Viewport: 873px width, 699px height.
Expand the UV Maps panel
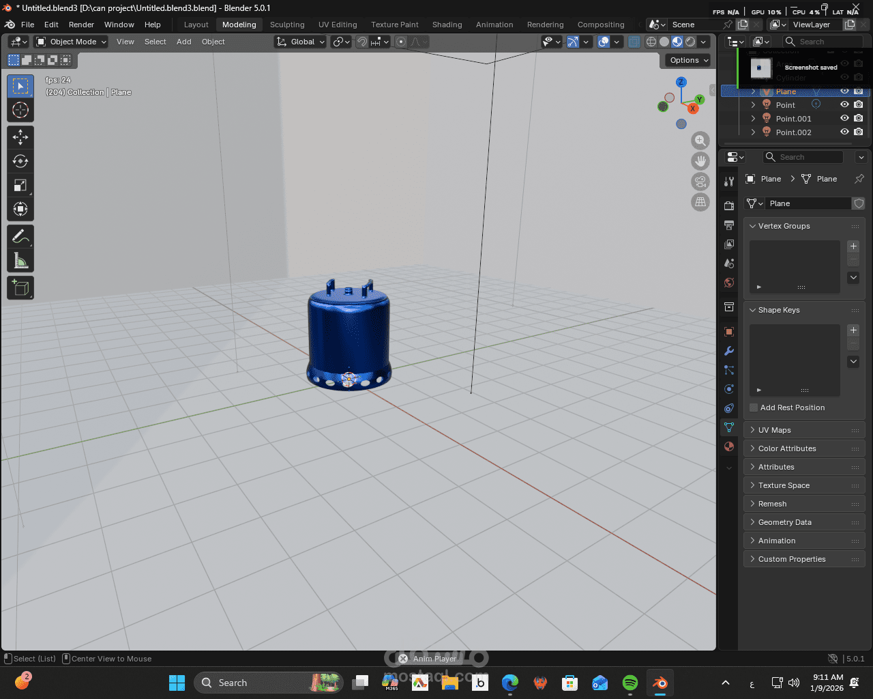point(803,430)
